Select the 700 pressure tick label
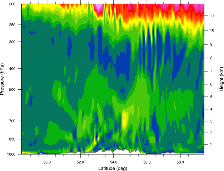The width and height of the screenshot is (224, 171). pyautogui.click(x=12, y=121)
